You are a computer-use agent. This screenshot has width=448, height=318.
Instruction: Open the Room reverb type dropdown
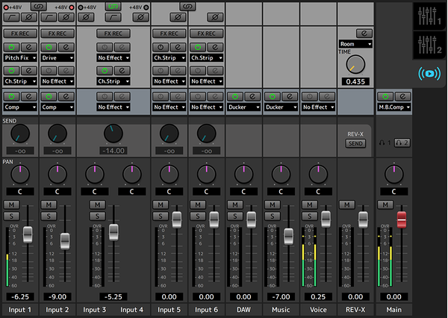(x=355, y=44)
